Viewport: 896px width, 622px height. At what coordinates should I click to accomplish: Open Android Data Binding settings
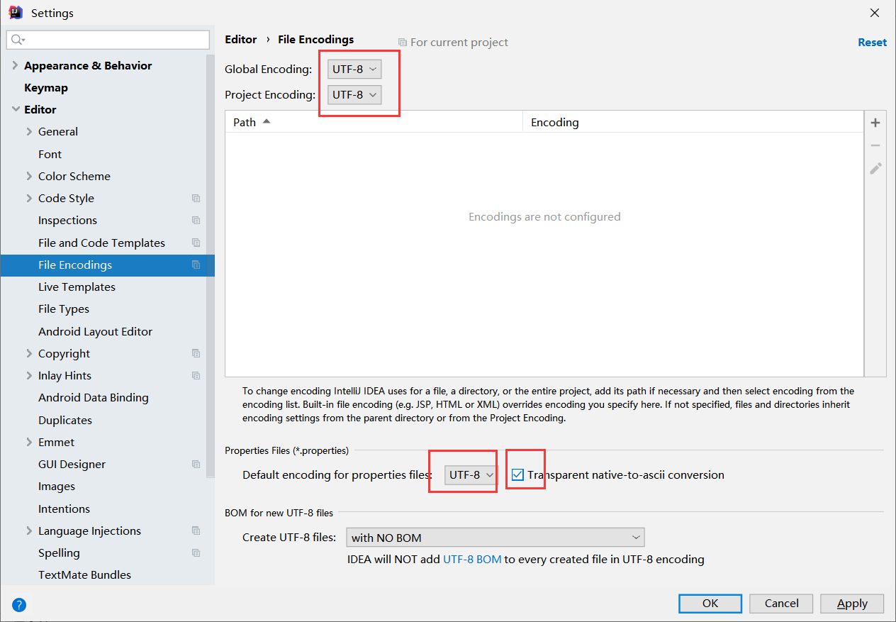click(x=94, y=398)
